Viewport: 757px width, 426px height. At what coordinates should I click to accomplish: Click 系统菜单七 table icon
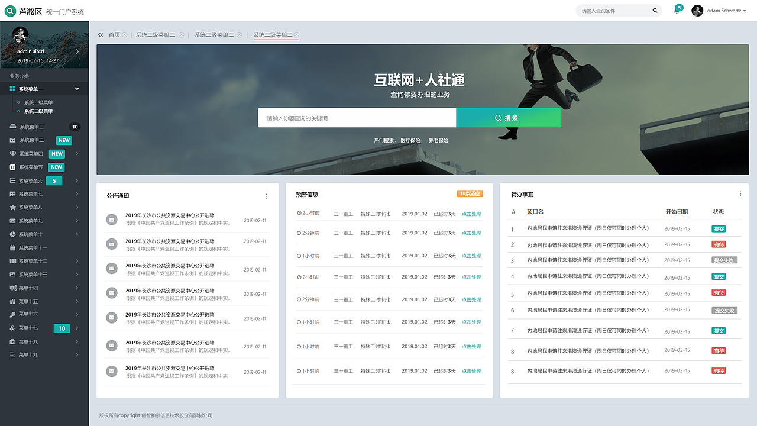[12, 194]
